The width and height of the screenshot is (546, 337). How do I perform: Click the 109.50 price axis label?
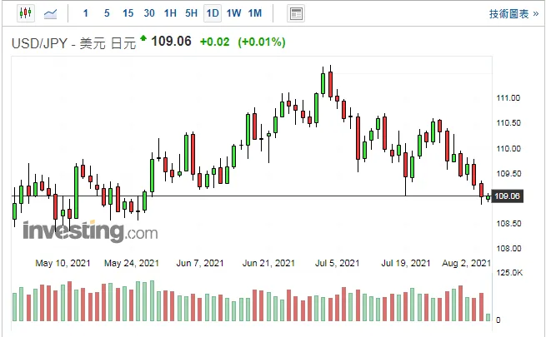click(508, 173)
